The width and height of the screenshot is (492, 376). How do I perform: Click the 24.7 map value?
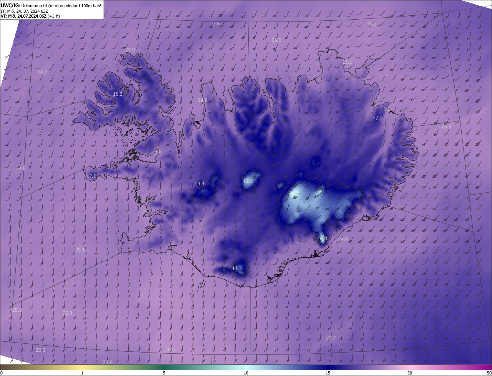tap(42, 72)
